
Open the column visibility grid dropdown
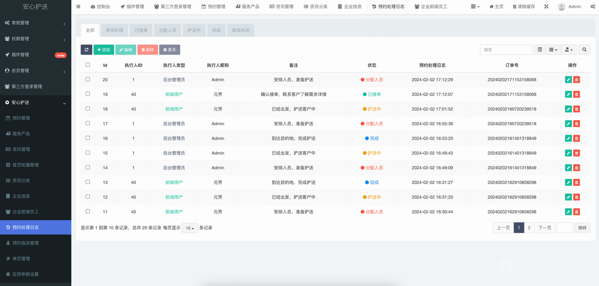point(553,50)
